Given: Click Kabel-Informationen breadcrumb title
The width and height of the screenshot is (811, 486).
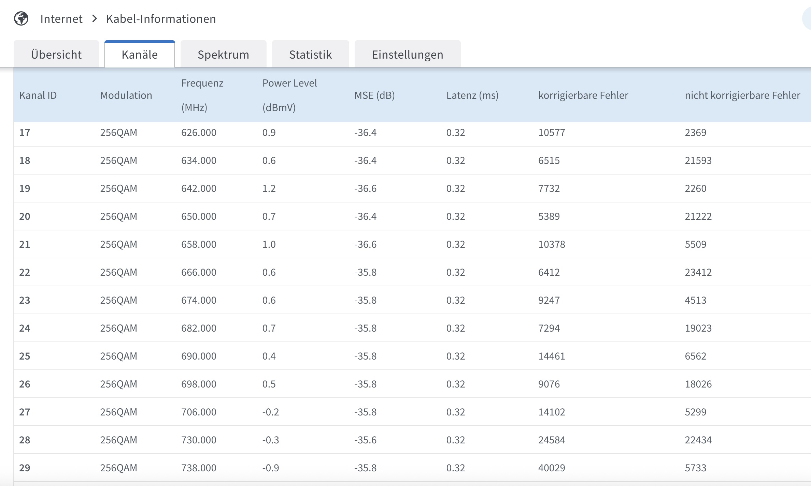Looking at the screenshot, I should pyautogui.click(x=161, y=19).
